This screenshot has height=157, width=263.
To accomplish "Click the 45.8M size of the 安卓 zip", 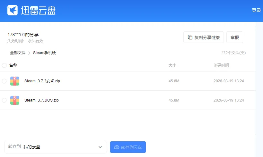I will click(x=174, y=81).
